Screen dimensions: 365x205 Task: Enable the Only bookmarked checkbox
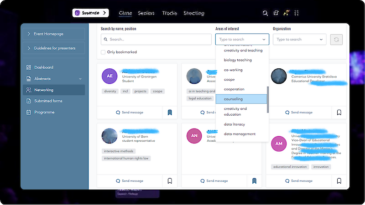(103, 52)
